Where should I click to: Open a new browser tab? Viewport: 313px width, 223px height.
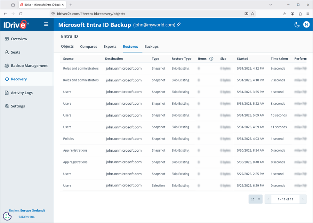pos(71,5)
